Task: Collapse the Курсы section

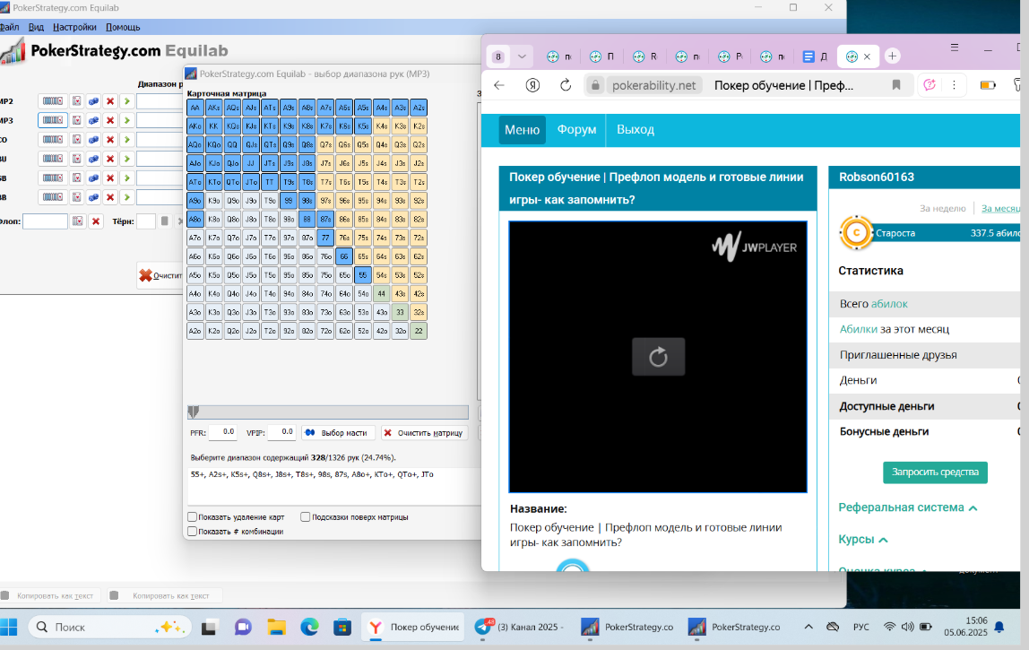Action: click(x=883, y=540)
